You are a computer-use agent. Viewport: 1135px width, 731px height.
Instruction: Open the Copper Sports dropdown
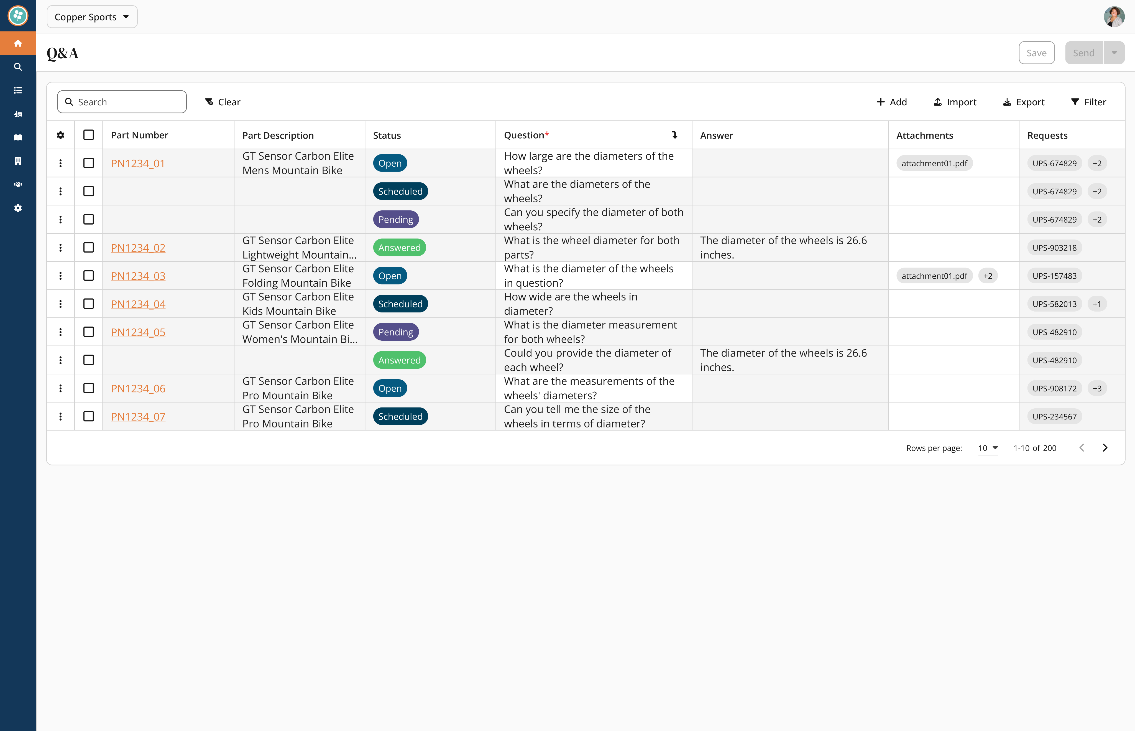pyautogui.click(x=92, y=17)
